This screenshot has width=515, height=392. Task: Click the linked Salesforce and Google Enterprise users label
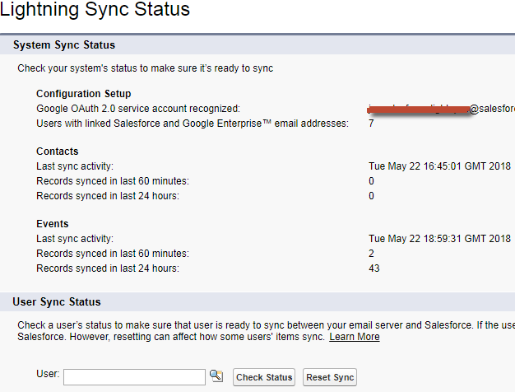193,124
